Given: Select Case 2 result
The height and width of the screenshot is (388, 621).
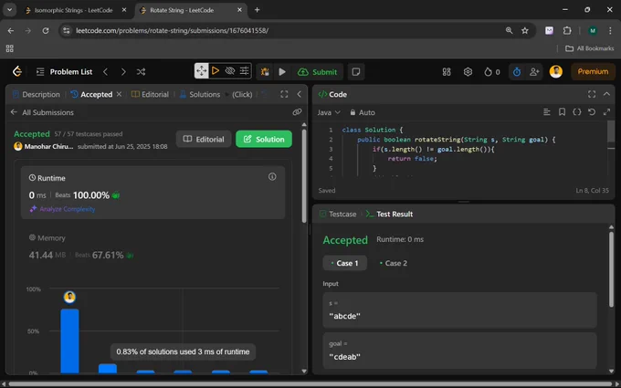Looking at the screenshot, I should click(x=393, y=263).
